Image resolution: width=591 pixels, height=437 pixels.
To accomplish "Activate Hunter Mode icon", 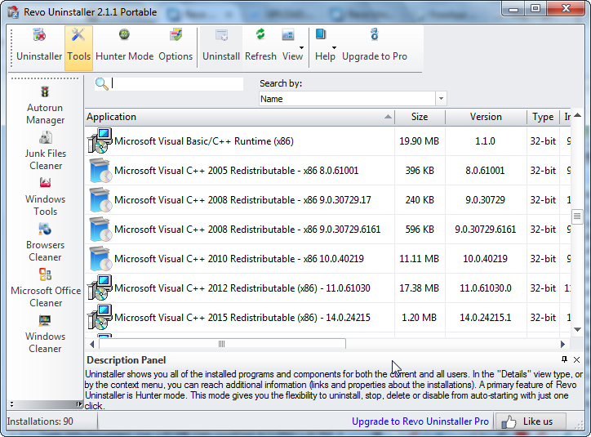I will click(x=124, y=34).
